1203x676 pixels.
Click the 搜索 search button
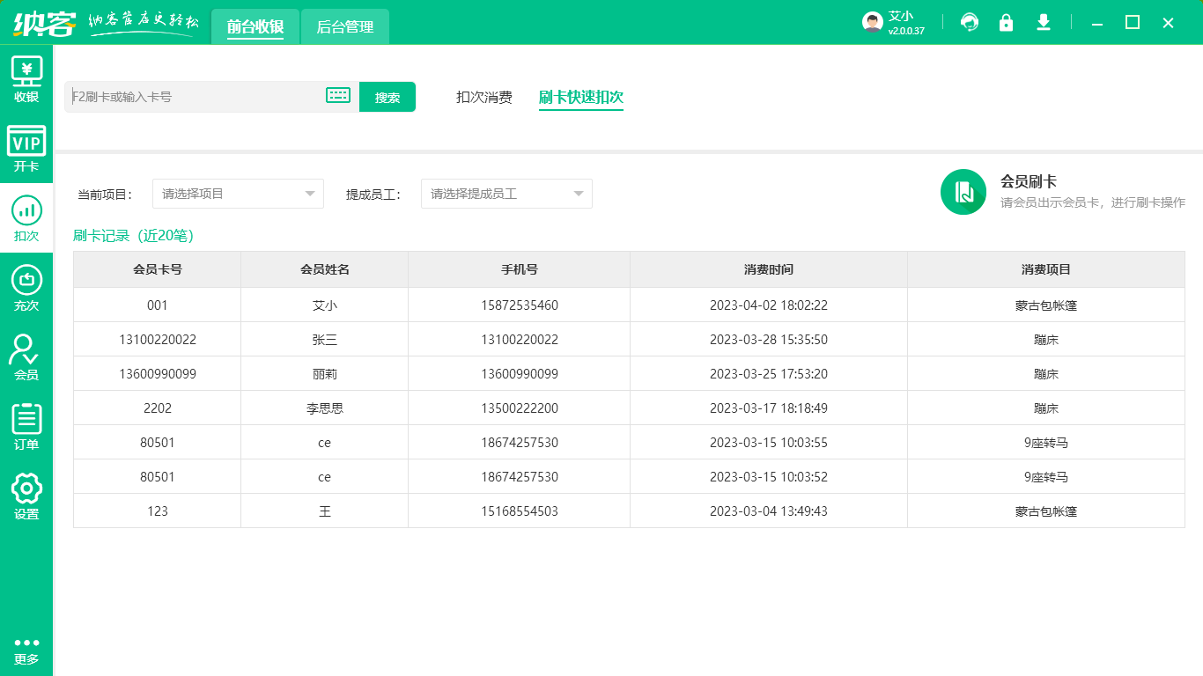[x=387, y=97]
